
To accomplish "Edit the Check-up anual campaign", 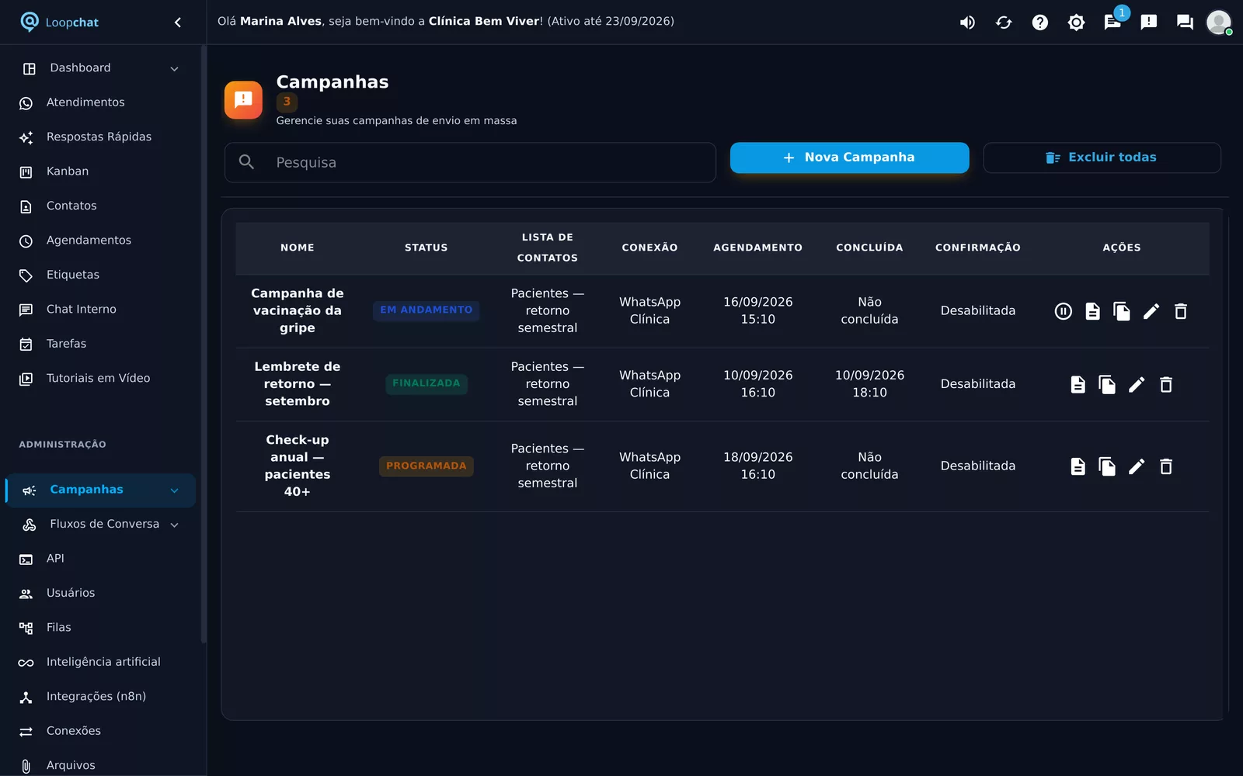I will click(x=1137, y=466).
